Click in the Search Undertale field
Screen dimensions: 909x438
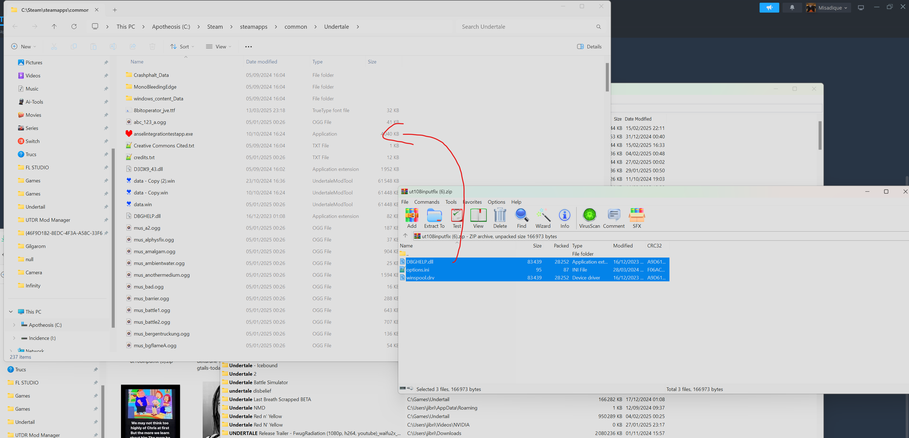pos(526,27)
